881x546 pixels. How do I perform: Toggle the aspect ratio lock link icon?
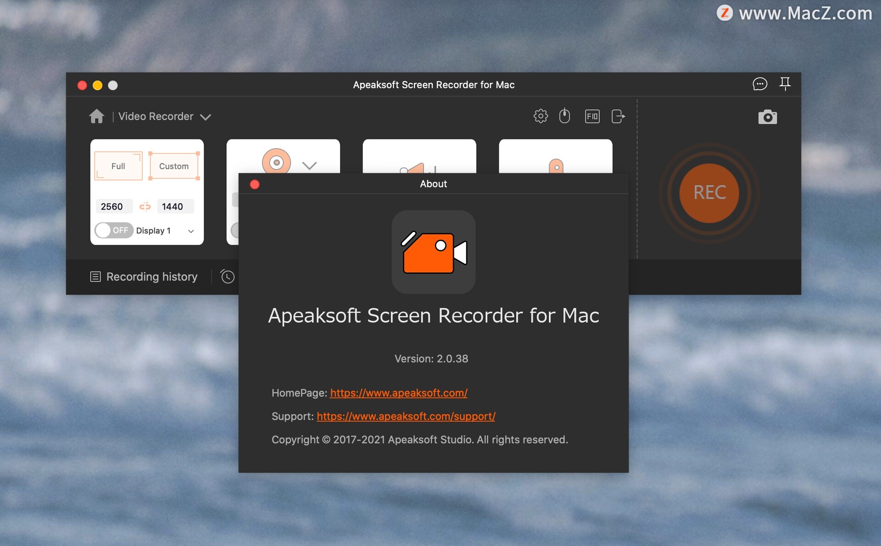coord(145,206)
